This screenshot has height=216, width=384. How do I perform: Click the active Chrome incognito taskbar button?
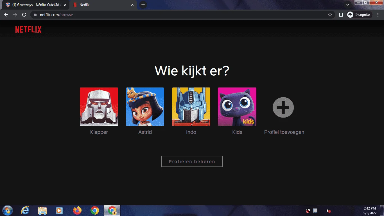click(x=112, y=210)
